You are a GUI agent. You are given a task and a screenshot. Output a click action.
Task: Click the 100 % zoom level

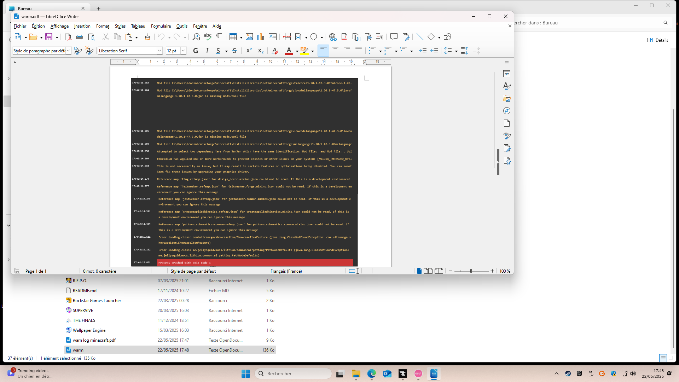(x=505, y=271)
